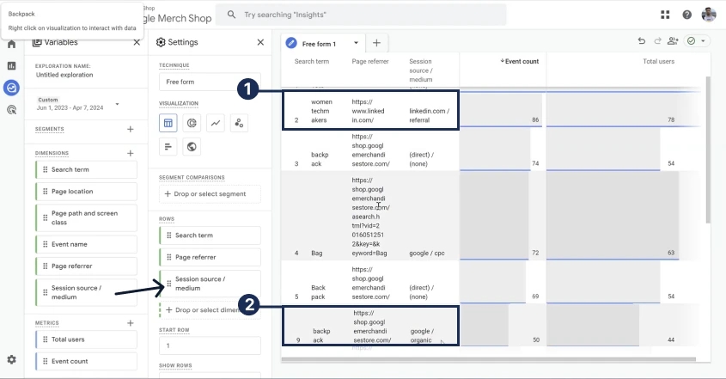Click the search magnifier icon
The image size is (726, 379).
(231, 15)
